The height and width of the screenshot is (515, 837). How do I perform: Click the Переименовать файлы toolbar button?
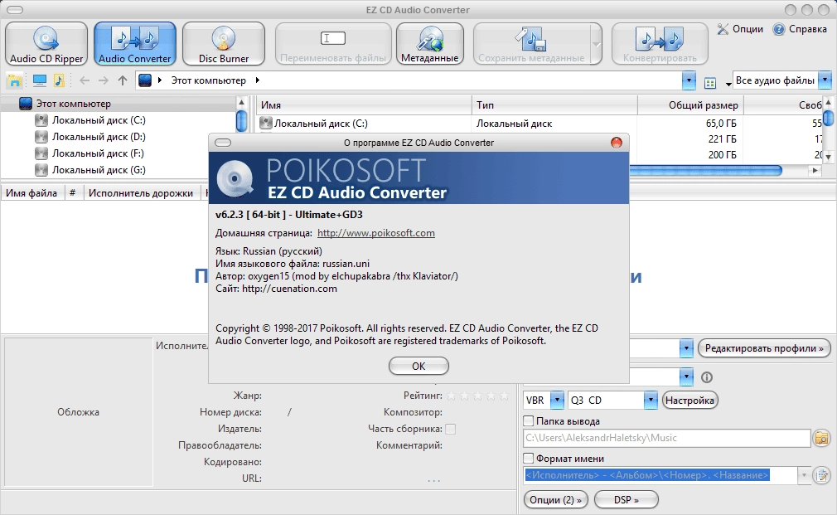[333, 43]
